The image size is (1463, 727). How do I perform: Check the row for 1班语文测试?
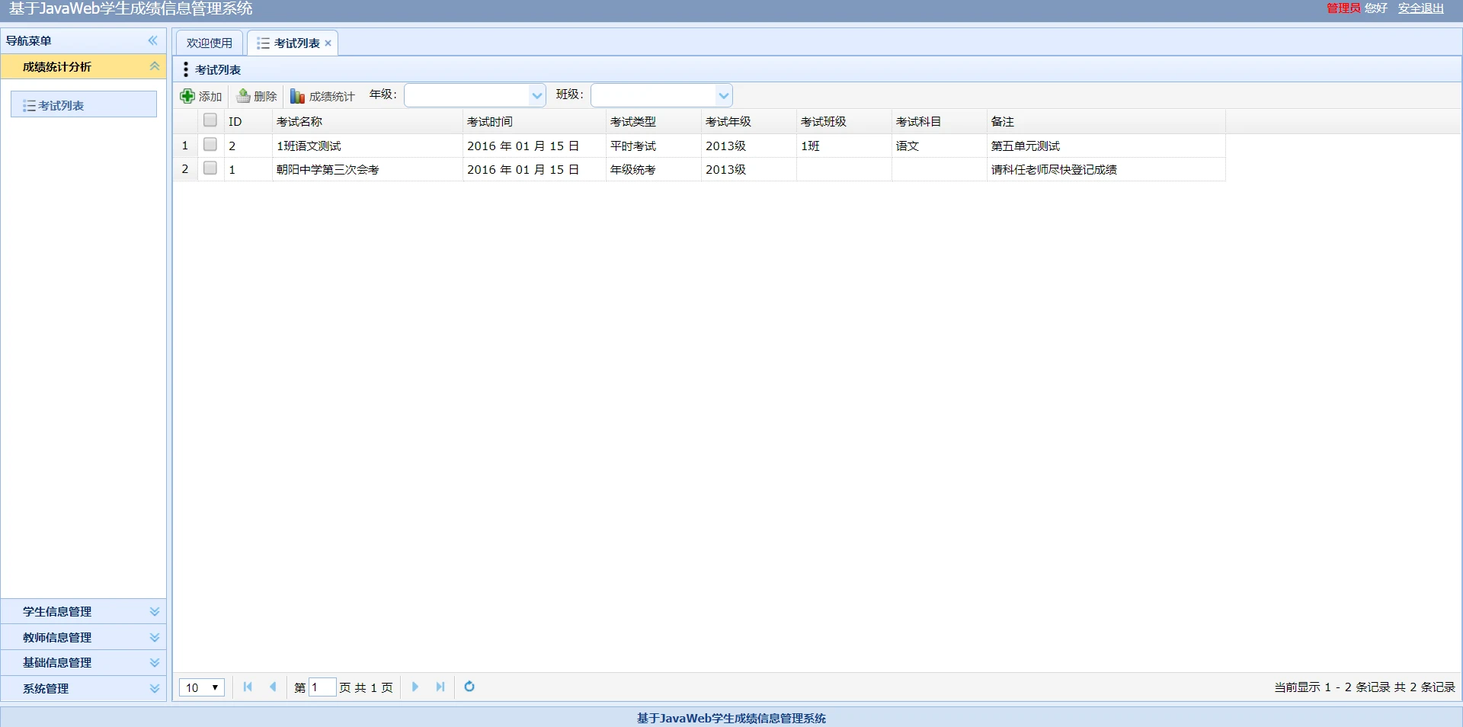click(x=210, y=145)
